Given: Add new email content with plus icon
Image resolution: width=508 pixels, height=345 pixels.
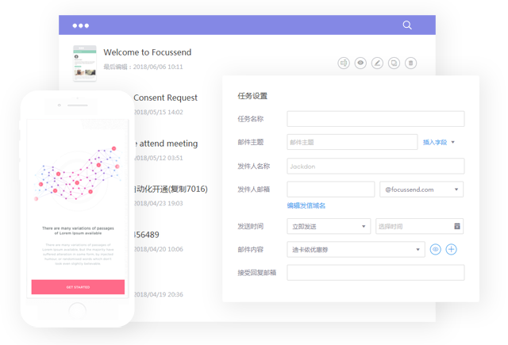Looking at the screenshot, I should [x=452, y=250].
